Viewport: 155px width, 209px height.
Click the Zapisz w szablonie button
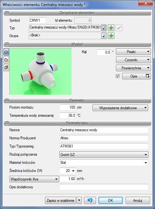tap(60, 200)
